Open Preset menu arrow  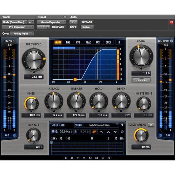click(x=65, y=17)
